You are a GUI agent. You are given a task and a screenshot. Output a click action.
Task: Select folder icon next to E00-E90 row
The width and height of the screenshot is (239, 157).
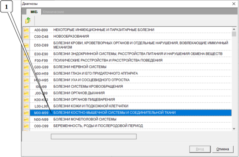[x=26, y=54]
